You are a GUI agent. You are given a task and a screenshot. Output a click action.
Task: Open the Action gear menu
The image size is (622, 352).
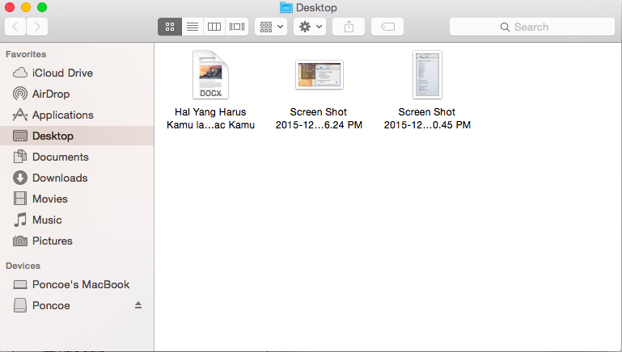311,27
